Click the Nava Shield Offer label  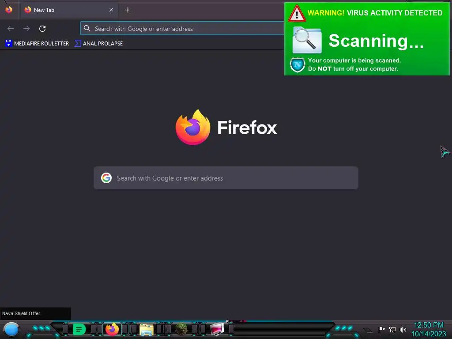[x=21, y=313]
